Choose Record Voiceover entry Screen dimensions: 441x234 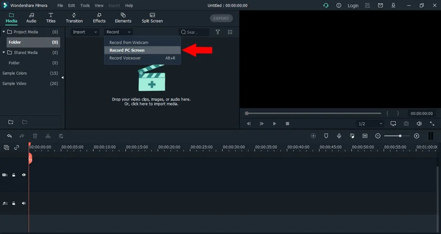pos(143,58)
